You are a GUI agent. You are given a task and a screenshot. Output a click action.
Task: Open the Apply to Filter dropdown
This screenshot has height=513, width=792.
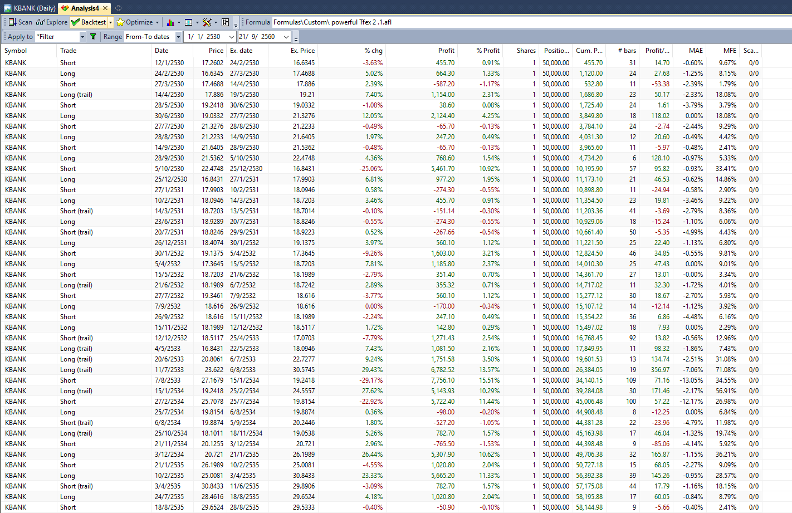[82, 37]
